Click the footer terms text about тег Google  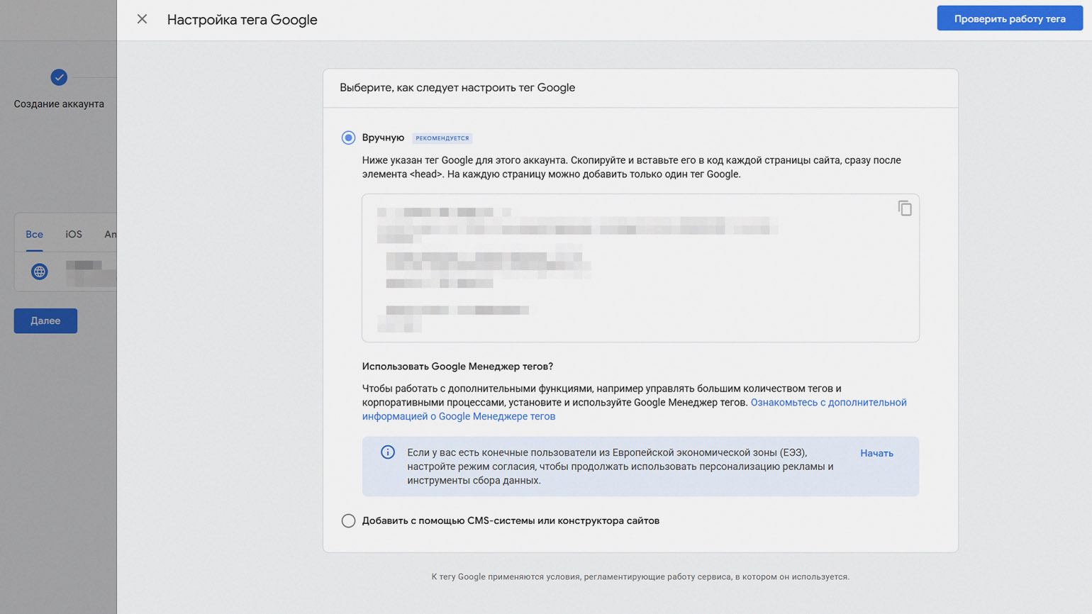click(x=640, y=576)
